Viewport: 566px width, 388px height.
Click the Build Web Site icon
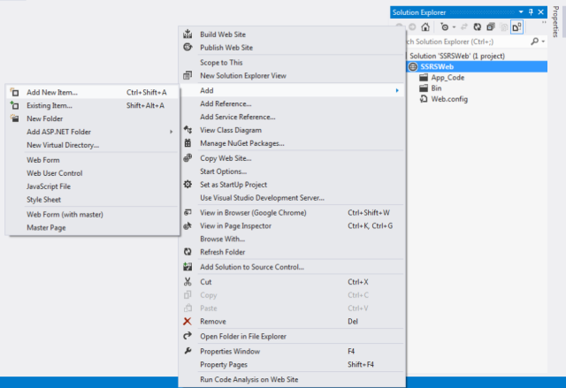click(x=187, y=34)
